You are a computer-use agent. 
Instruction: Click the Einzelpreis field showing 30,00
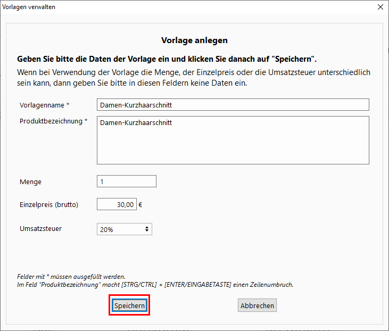(117, 204)
